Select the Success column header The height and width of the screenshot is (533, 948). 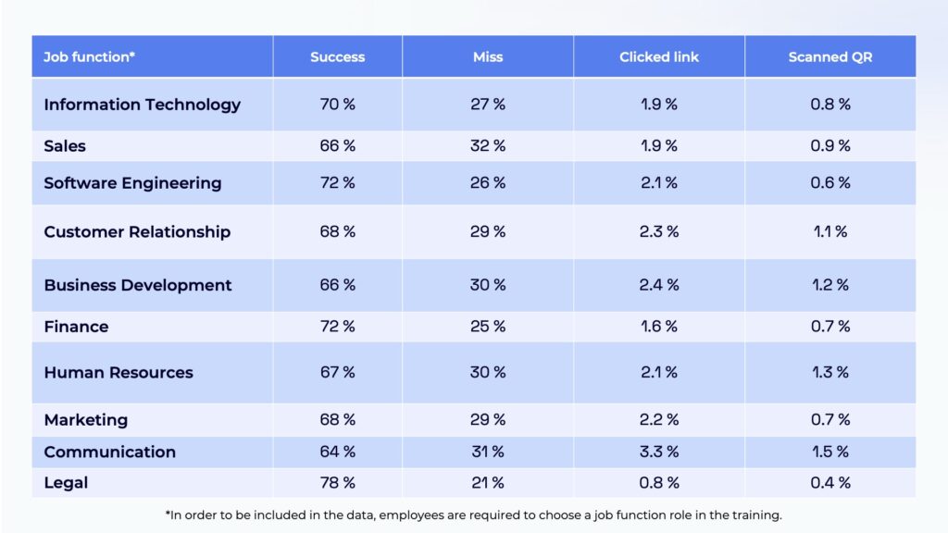pos(337,57)
